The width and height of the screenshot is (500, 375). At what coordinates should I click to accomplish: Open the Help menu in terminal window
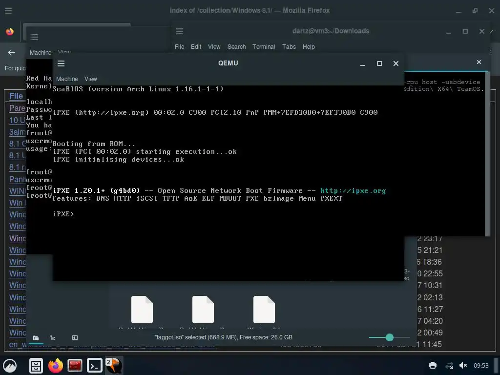(309, 46)
